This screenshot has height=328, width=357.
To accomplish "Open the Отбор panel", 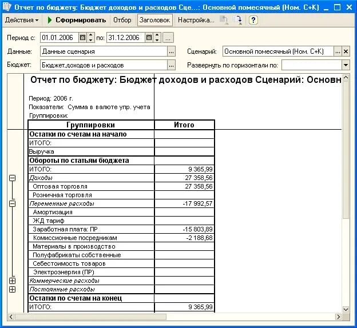I will pyautogui.click(x=122, y=20).
